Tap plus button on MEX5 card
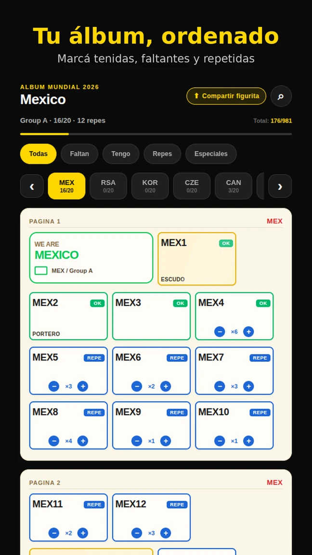Image resolution: width=312 pixels, height=555 pixels. tap(83, 386)
